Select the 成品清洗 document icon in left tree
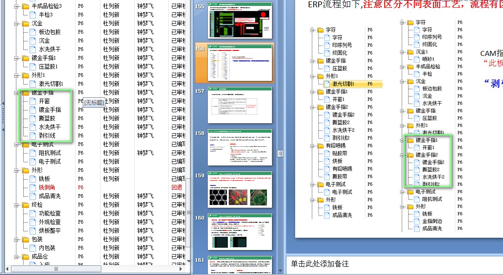The height and width of the screenshot is (275, 503). (33, 196)
